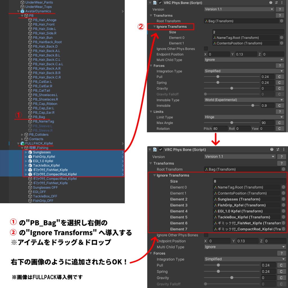
Task: Open preset selector icon in bottom VRC Phys Bone header
Action: tap(278, 149)
